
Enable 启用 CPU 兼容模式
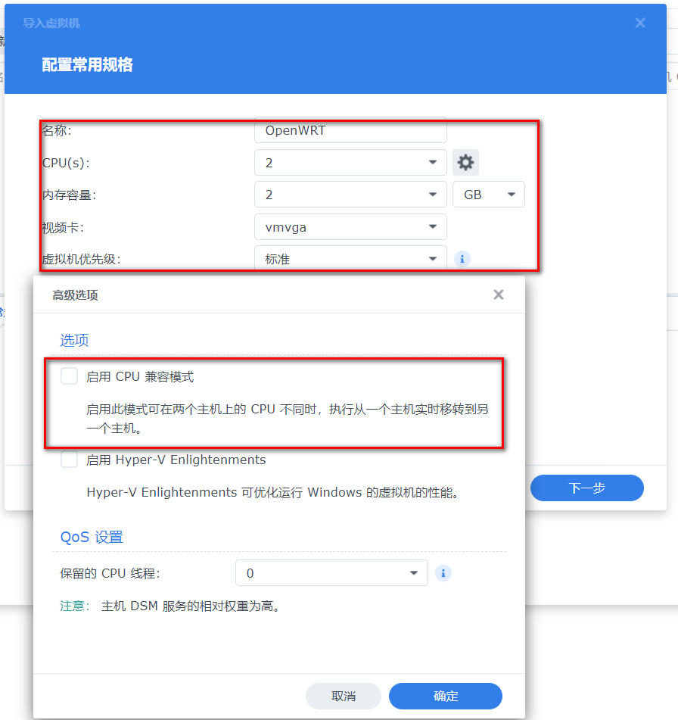[x=69, y=375]
